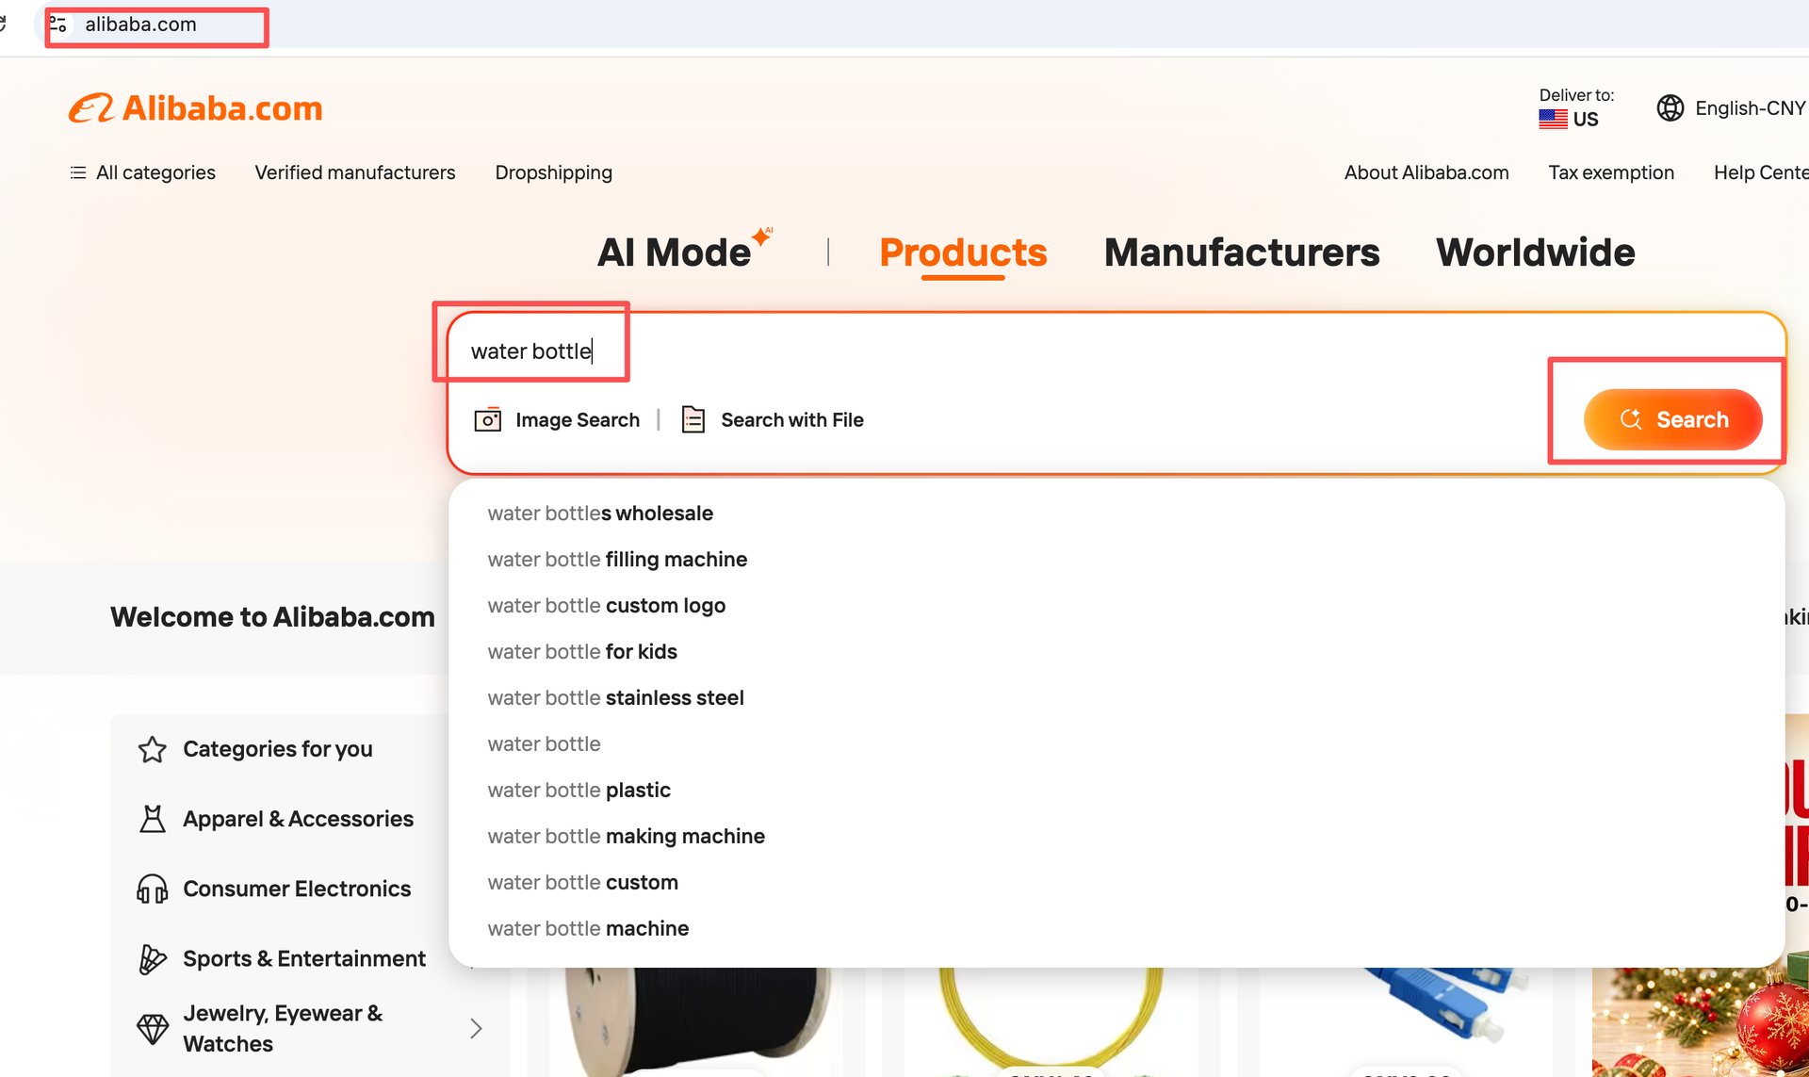Open Verified manufacturers link
Screen dimensions: 1809x1077
355,172
